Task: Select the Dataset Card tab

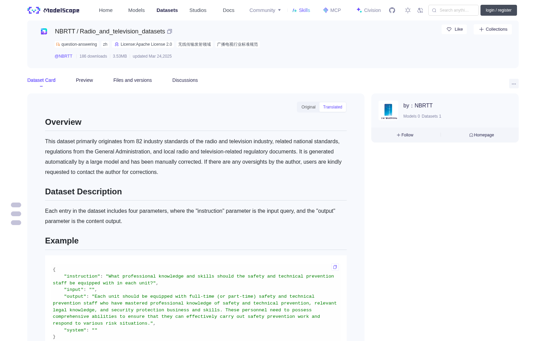Action: [x=41, y=80]
